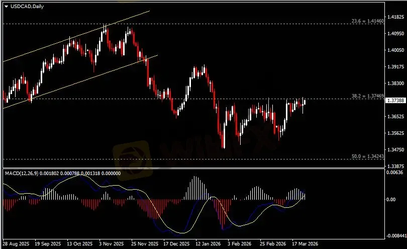Click the date label 17 Mar 2026
Screen dimensions: 407x249
point(305,244)
